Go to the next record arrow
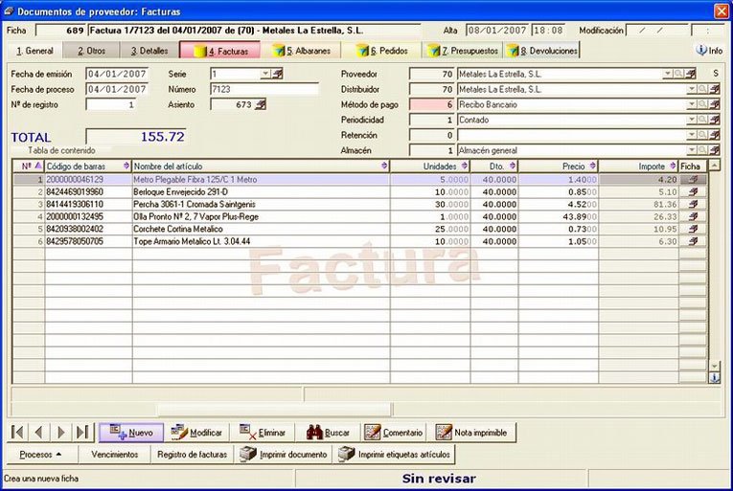The image size is (733, 491). tap(60, 432)
